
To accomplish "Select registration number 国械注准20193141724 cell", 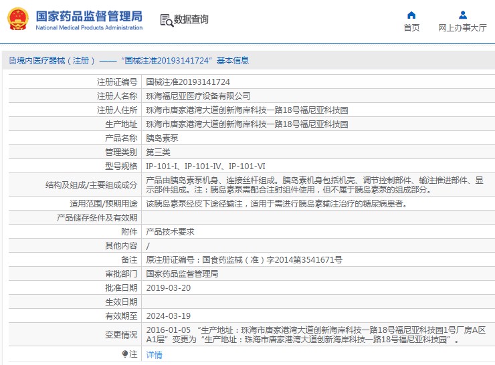I will pyautogui.click(x=188, y=82).
